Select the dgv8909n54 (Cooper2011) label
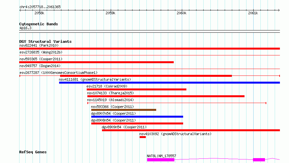 tap(124, 127)
